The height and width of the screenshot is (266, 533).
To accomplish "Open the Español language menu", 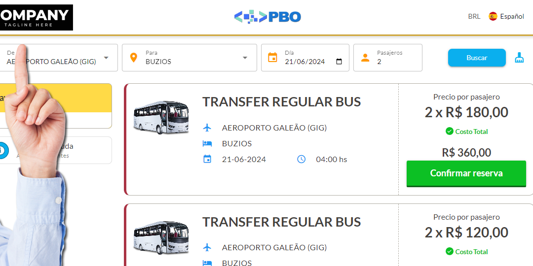I will [512, 16].
